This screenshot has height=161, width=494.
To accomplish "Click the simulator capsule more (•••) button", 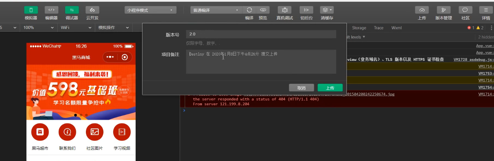I will click(x=110, y=57).
